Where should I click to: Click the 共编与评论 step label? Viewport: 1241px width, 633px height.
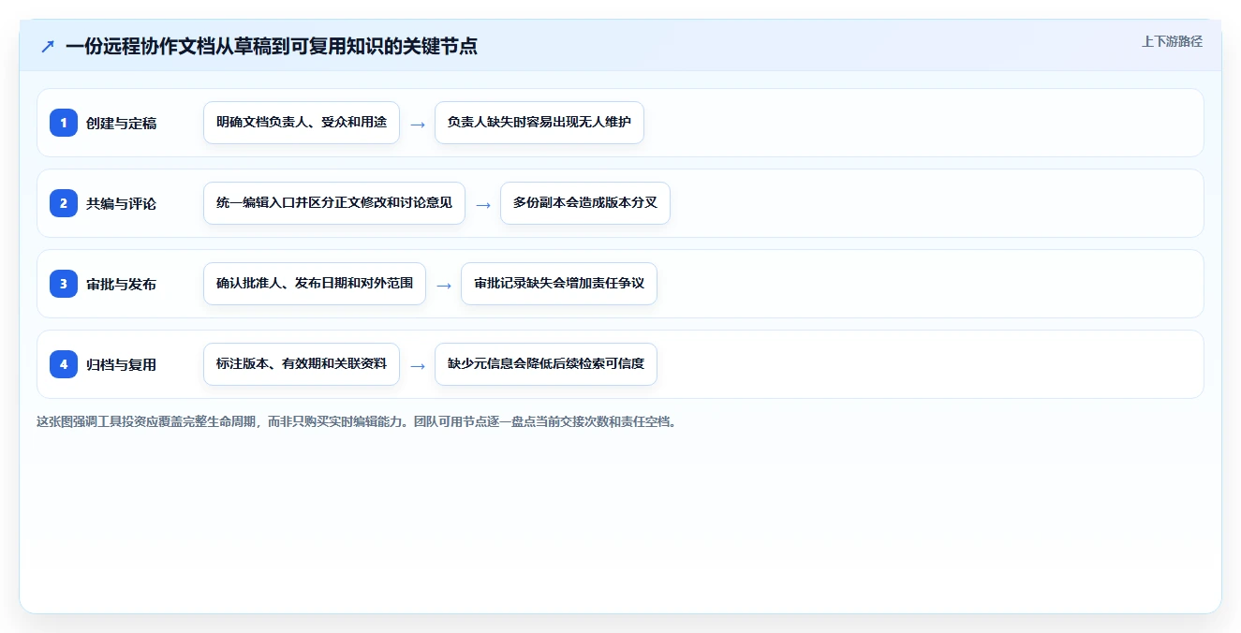coord(122,203)
